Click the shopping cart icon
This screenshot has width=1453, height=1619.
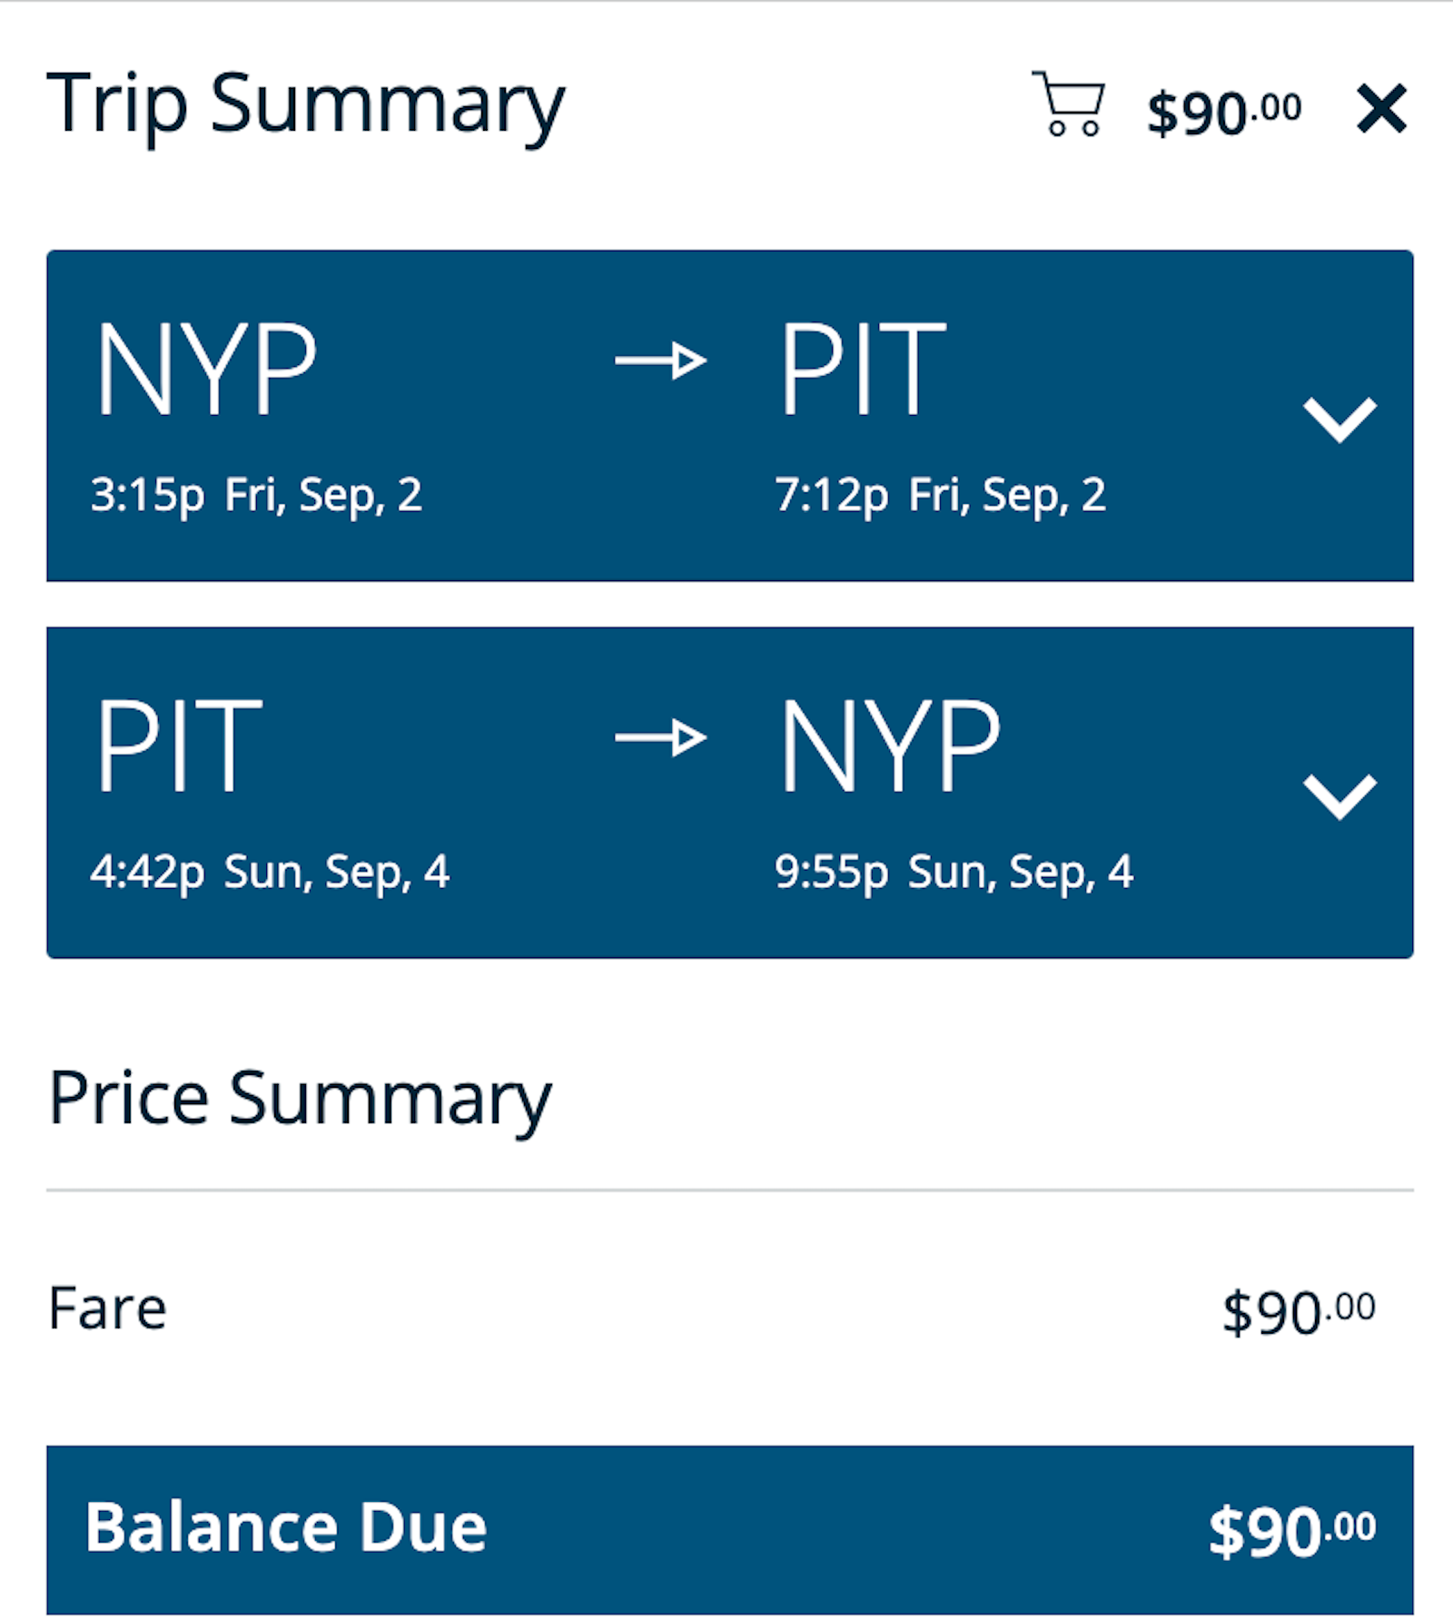(x=1068, y=104)
